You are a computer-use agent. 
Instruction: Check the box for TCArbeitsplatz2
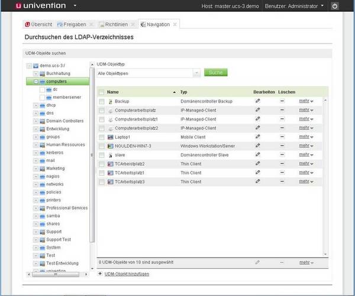[102, 164]
